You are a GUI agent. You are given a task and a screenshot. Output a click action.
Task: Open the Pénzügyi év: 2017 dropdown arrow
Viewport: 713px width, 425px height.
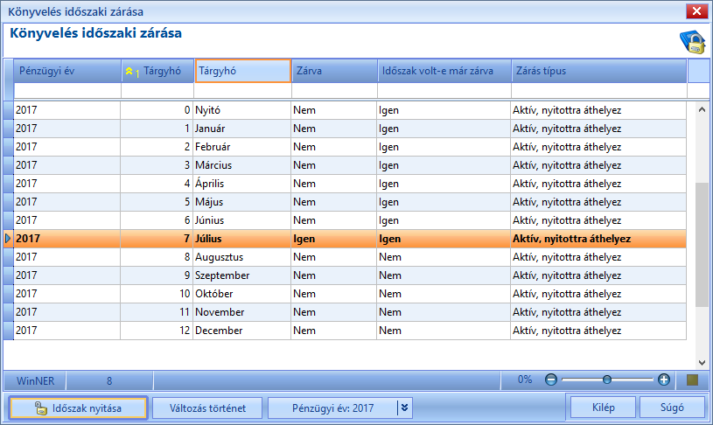point(404,408)
